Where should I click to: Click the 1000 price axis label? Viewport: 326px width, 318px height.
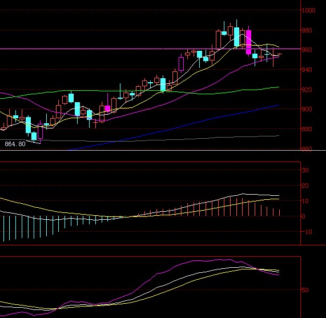point(308,10)
